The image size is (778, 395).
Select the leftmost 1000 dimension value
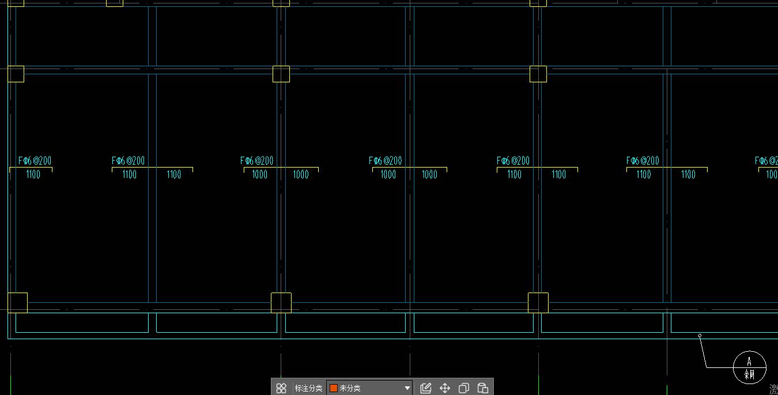click(260, 174)
